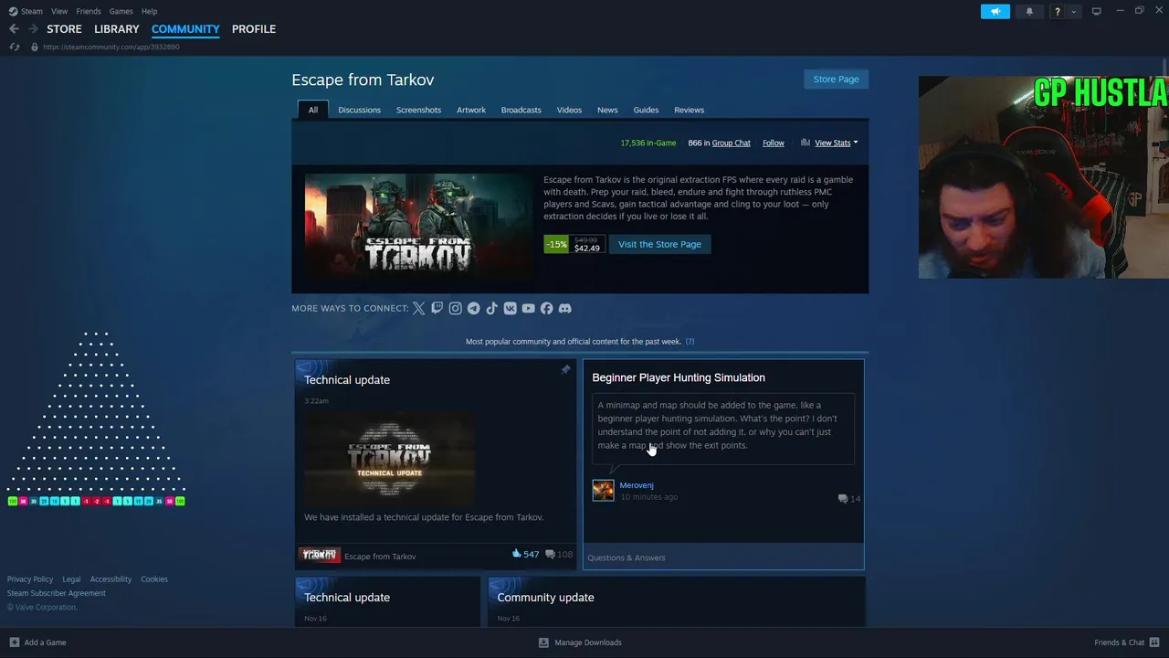1169x658 pixels.
Task: Click the Questions & Answers label
Action: point(627,557)
